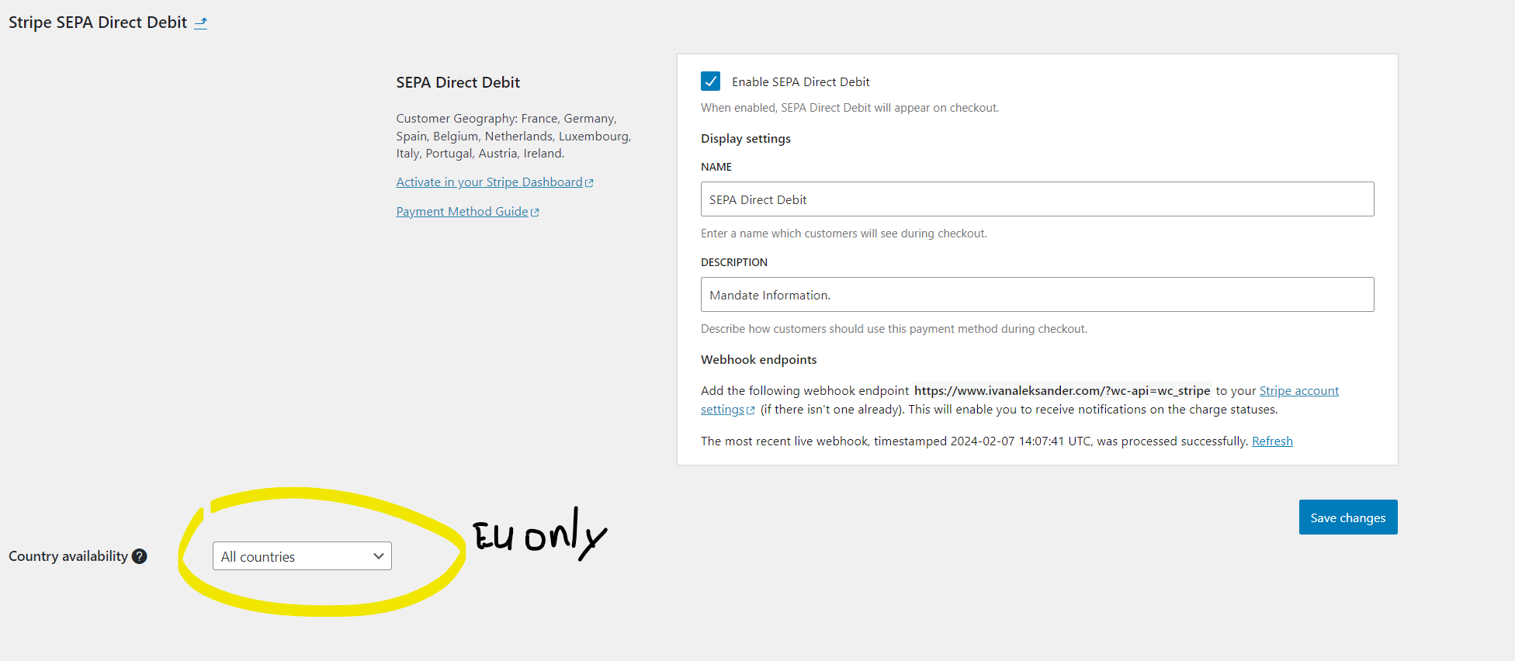
Task: Click the Webhook endpoints heading
Action: click(x=758, y=360)
